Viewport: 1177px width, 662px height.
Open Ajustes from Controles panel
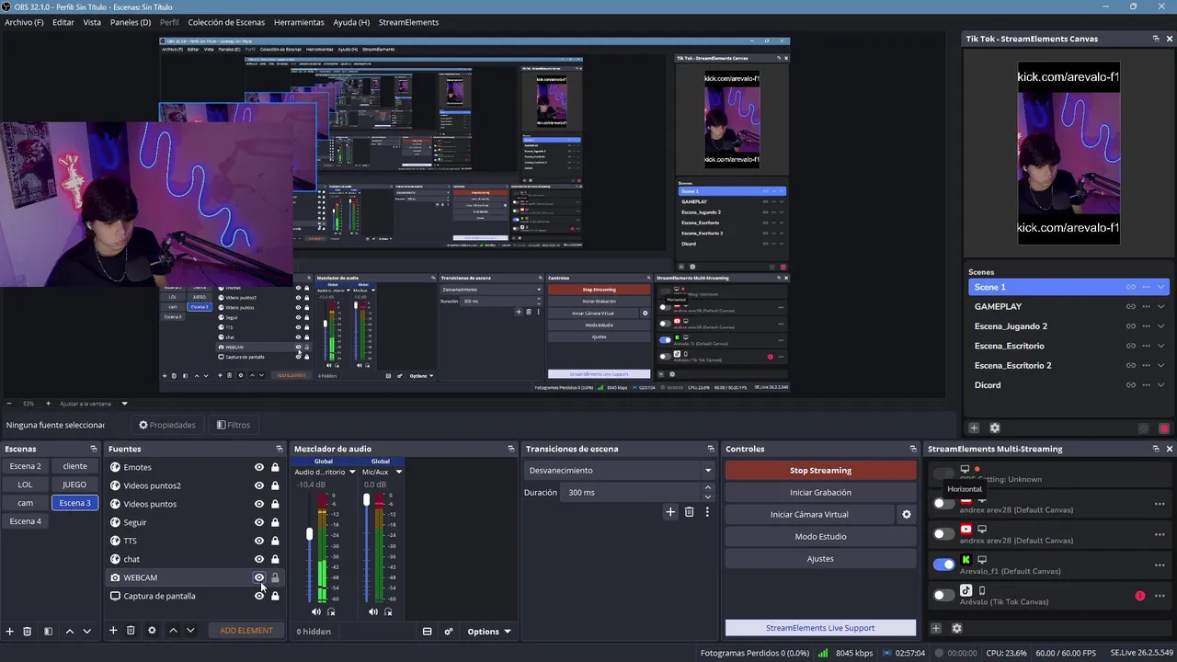tap(820, 559)
